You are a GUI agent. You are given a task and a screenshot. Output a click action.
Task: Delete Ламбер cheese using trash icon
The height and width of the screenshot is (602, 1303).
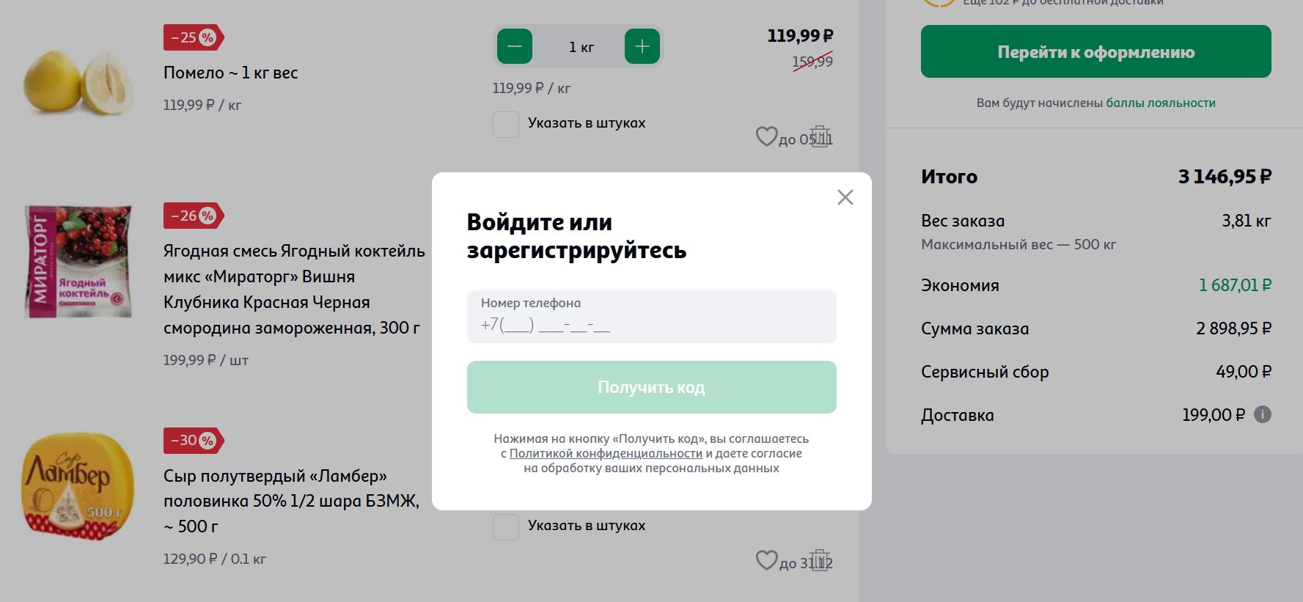click(821, 562)
